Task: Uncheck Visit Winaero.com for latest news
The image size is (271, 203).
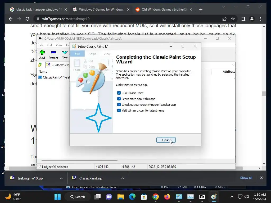Action: point(119,110)
